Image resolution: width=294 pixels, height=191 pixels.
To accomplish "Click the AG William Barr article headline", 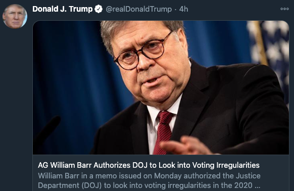I will coord(149,165).
